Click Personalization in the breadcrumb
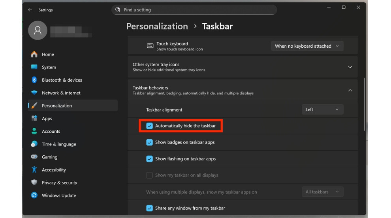 (157, 26)
